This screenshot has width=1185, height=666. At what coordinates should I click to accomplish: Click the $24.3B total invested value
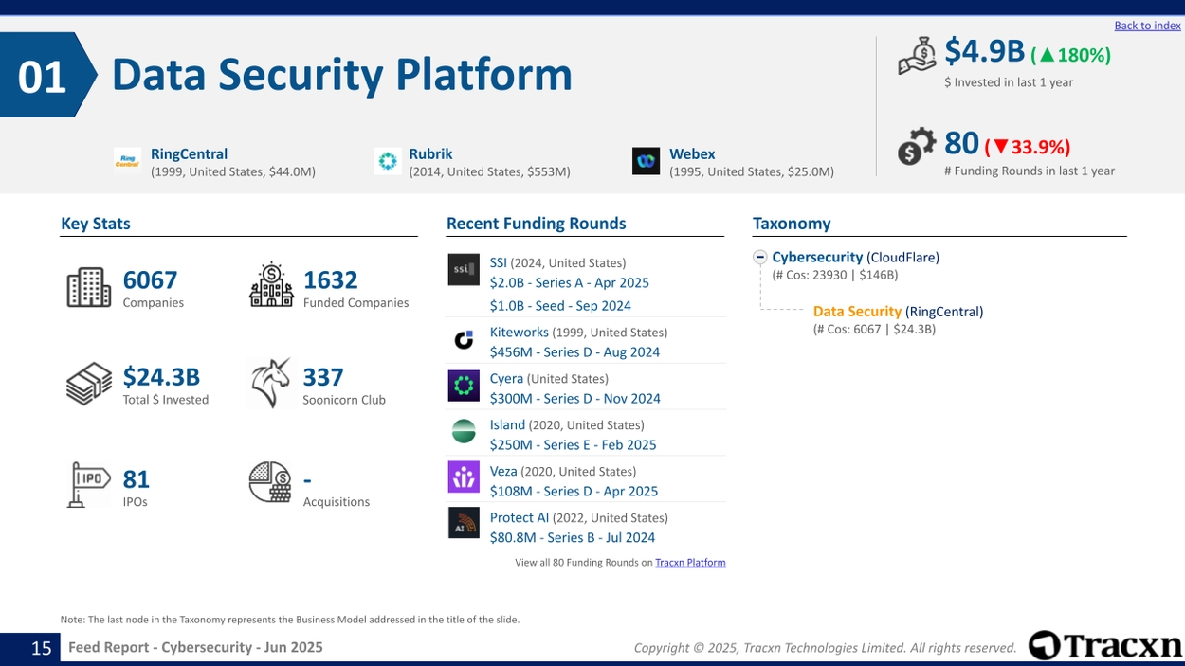(161, 377)
